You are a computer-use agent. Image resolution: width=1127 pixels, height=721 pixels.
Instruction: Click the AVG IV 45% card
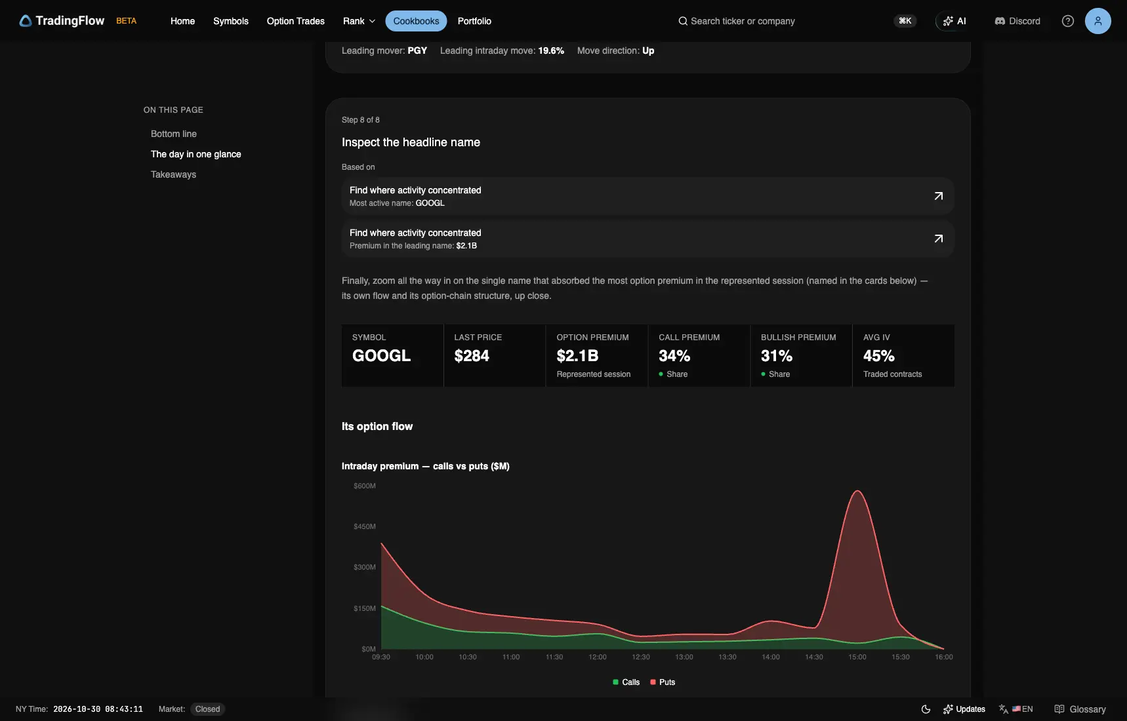pyautogui.click(x=904, y=355)
